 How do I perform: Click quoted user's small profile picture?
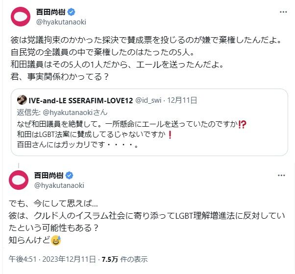click(x=22, y=100)
